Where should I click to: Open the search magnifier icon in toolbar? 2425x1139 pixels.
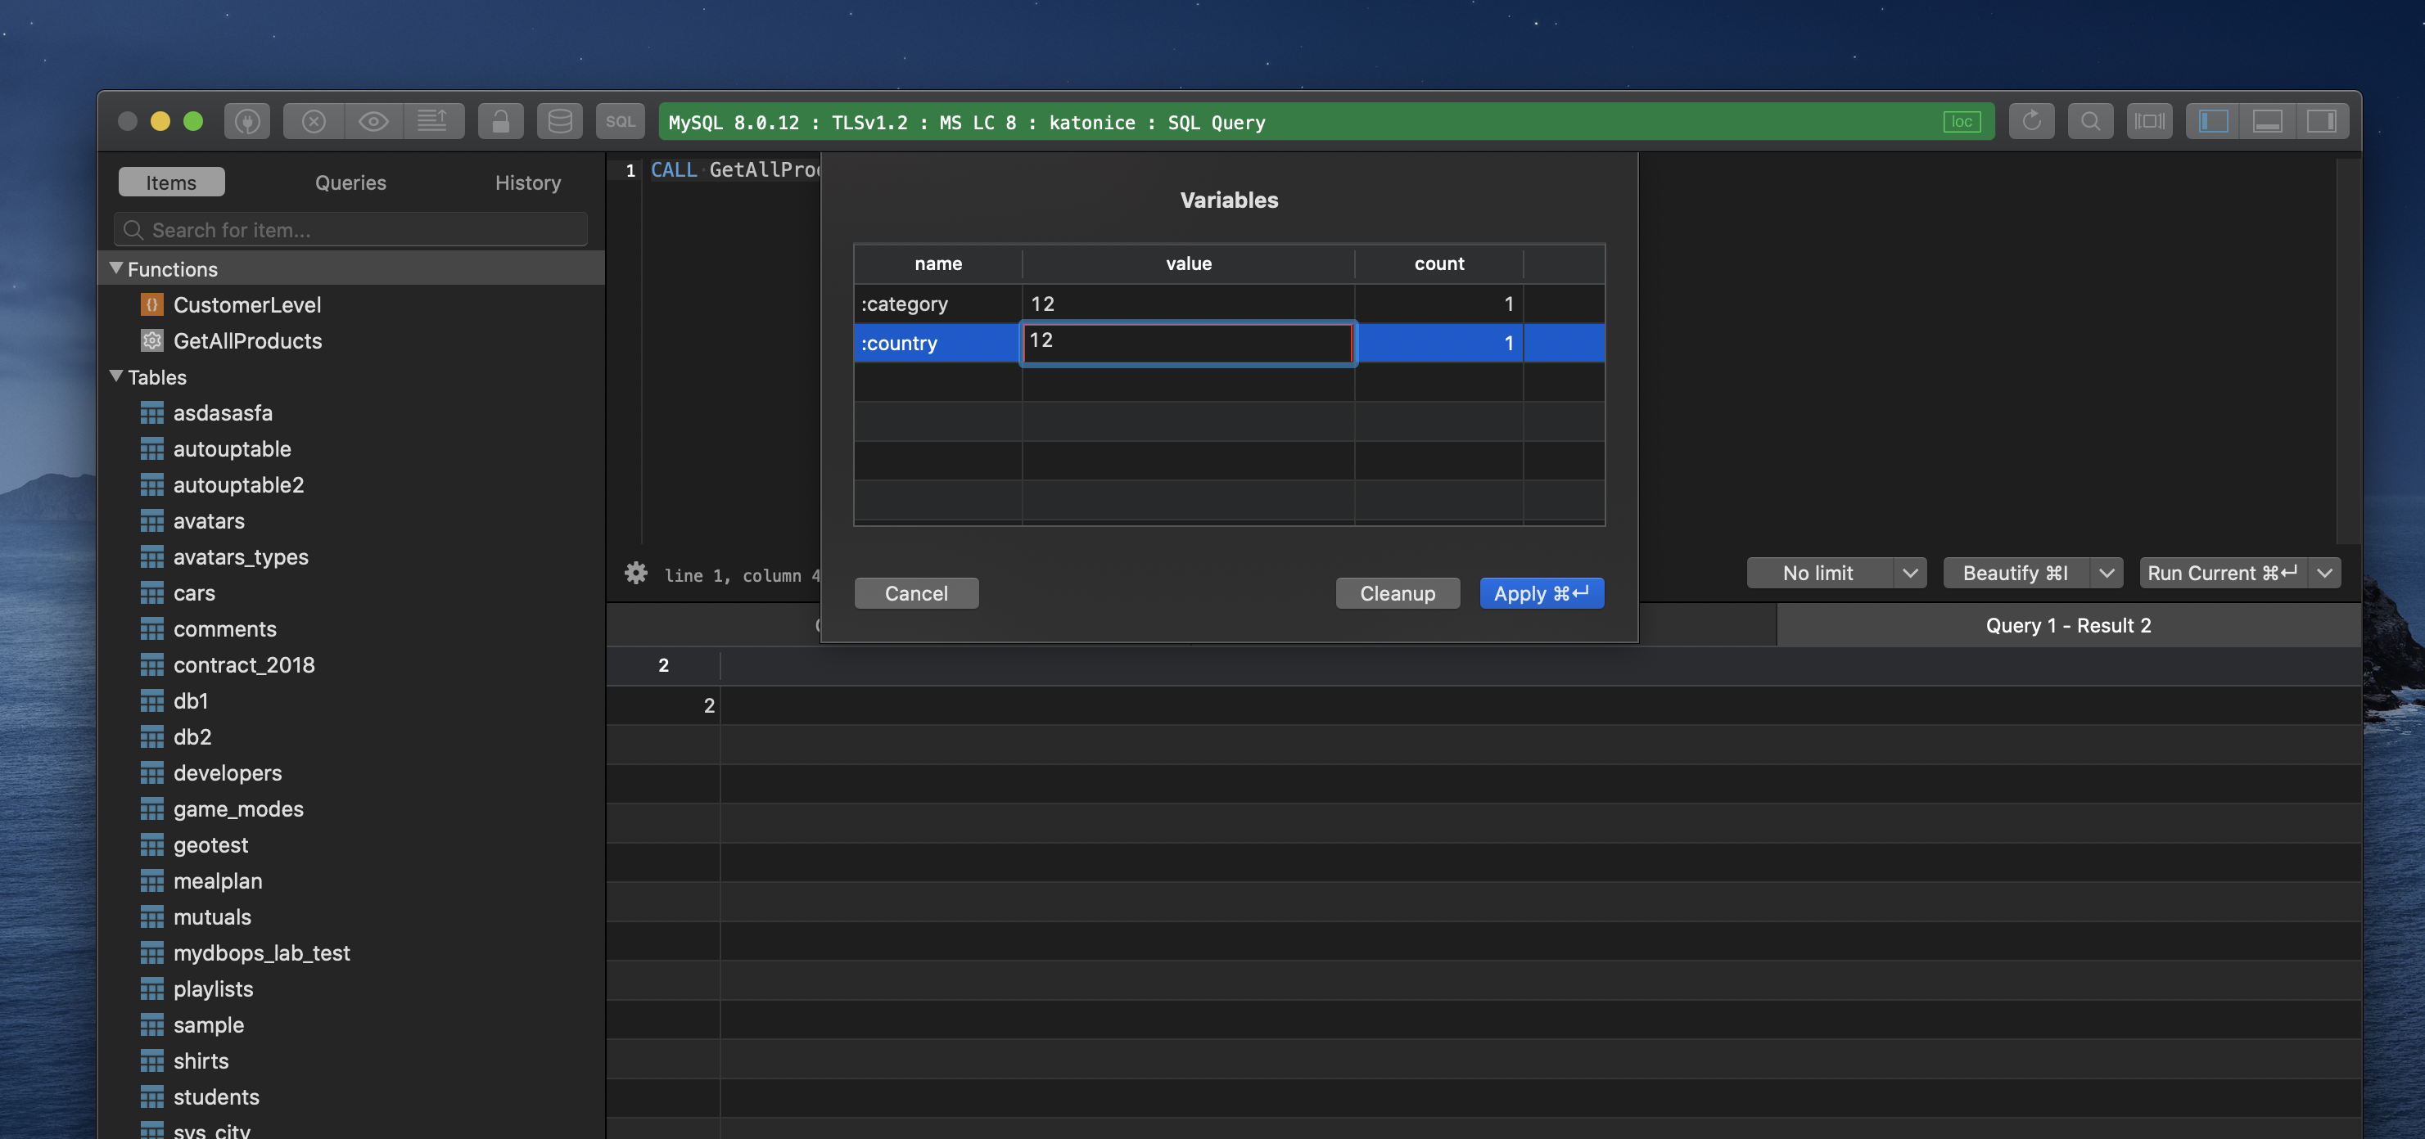tap(2090, 121)
